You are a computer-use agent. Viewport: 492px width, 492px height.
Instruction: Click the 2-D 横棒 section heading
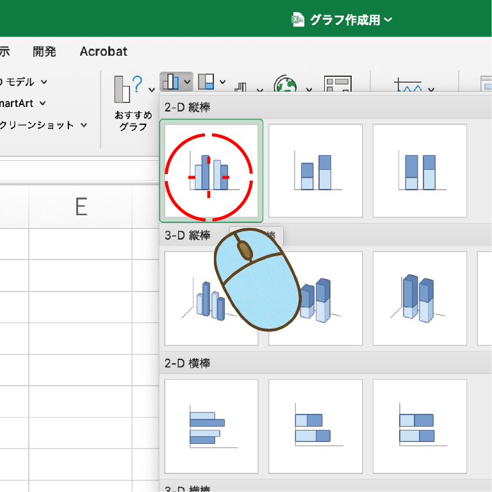pyautogui.click(x=187, y=363)
